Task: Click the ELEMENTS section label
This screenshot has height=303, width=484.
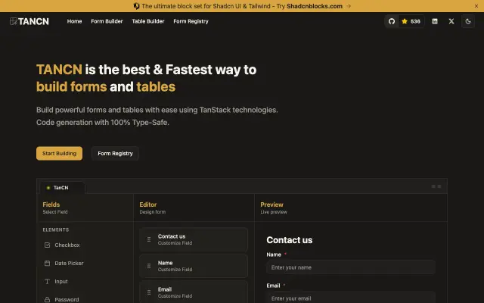Action: (56, 230)
